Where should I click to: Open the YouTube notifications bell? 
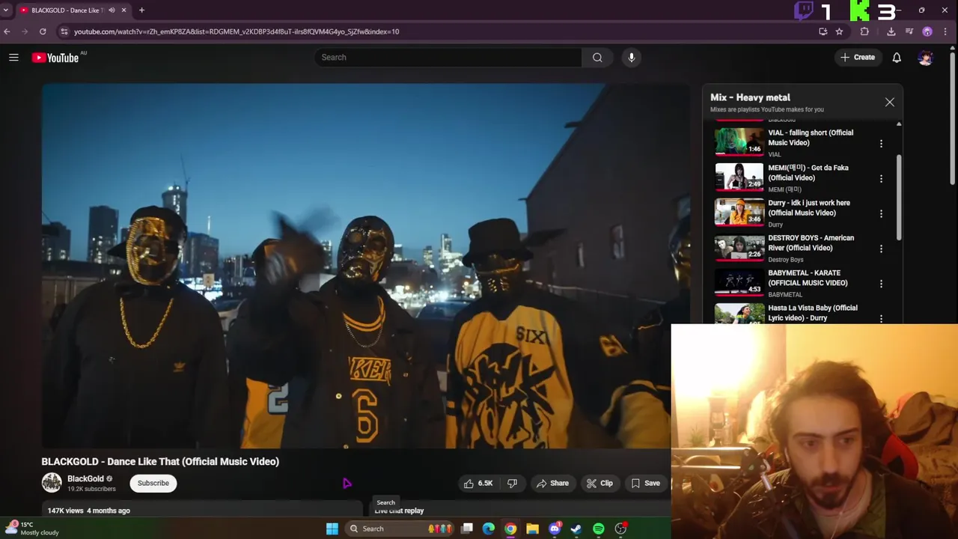pyautogui.click(x=897, y=58)
